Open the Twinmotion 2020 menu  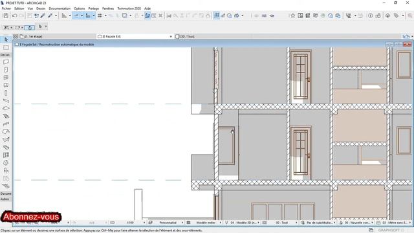click(x=129, y=8)
